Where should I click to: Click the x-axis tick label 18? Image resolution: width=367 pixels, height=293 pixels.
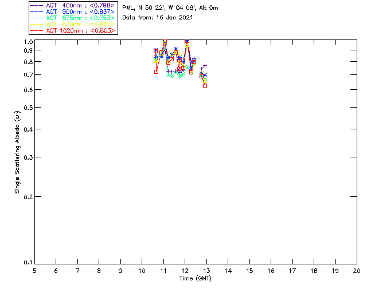(x=314, y=271)
